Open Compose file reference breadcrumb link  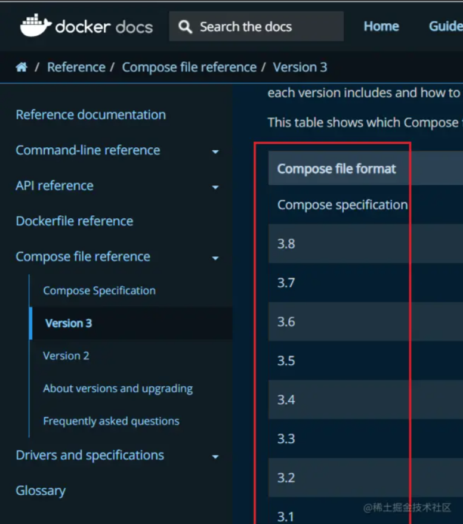coord(189,67)
